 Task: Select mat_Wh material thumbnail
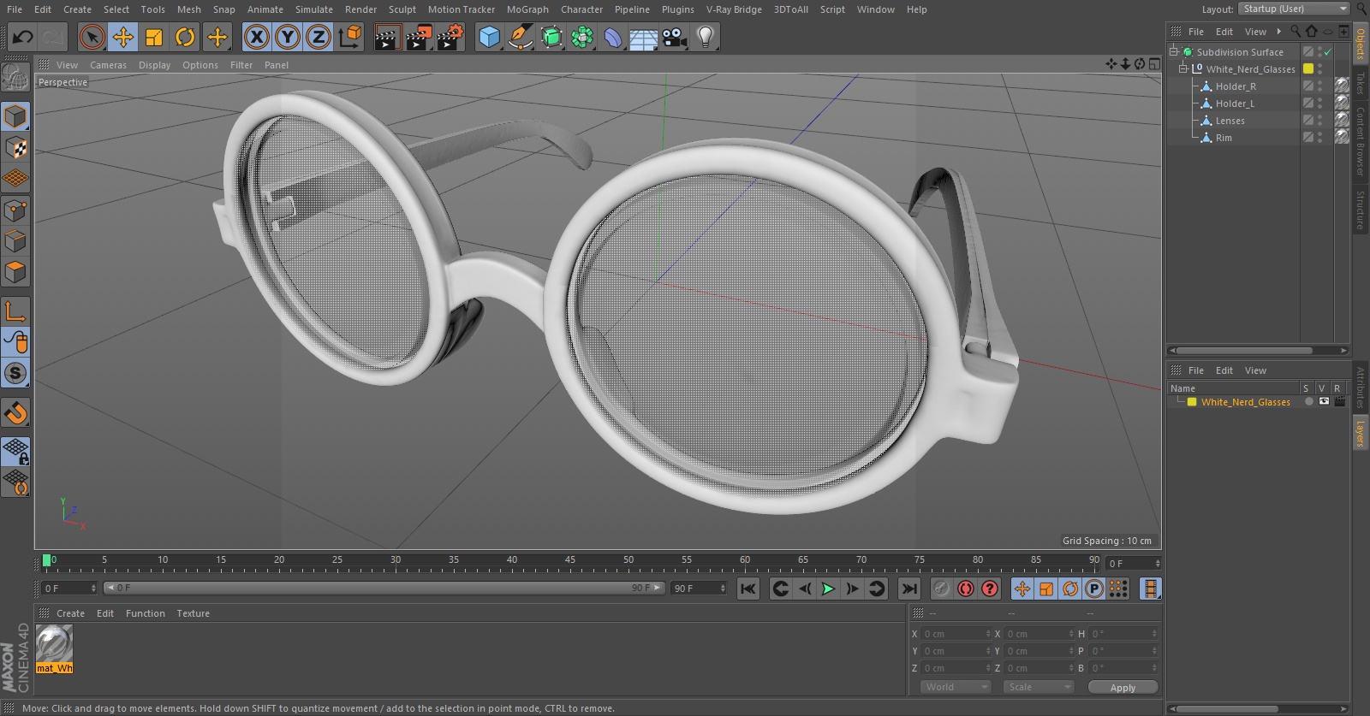54,643
